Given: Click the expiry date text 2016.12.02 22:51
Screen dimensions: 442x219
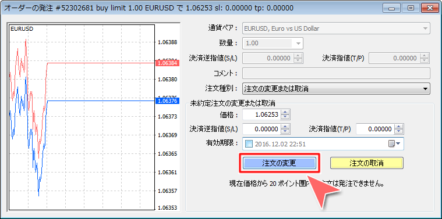Looking at the screenshot, I should (280, 144).
